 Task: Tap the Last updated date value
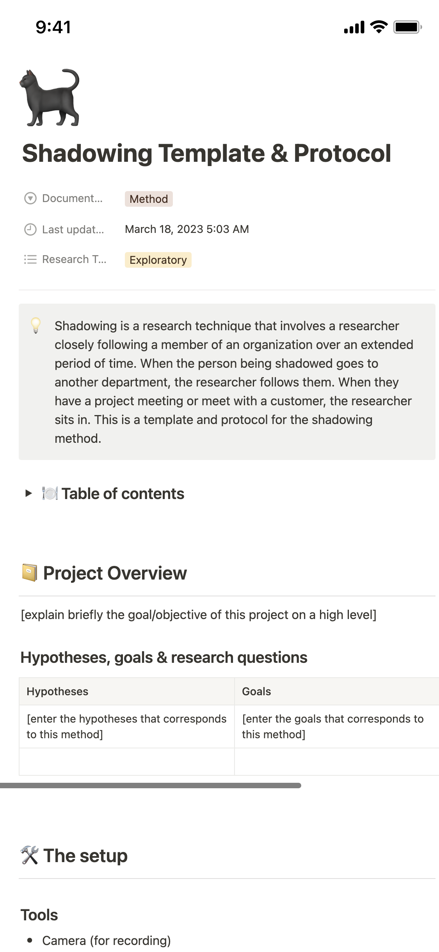187,229
